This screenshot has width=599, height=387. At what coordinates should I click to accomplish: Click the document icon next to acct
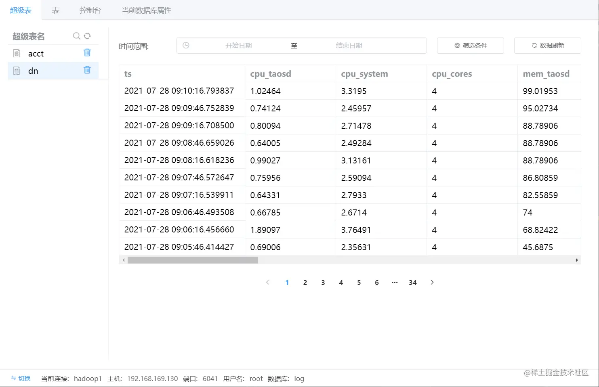17,53
